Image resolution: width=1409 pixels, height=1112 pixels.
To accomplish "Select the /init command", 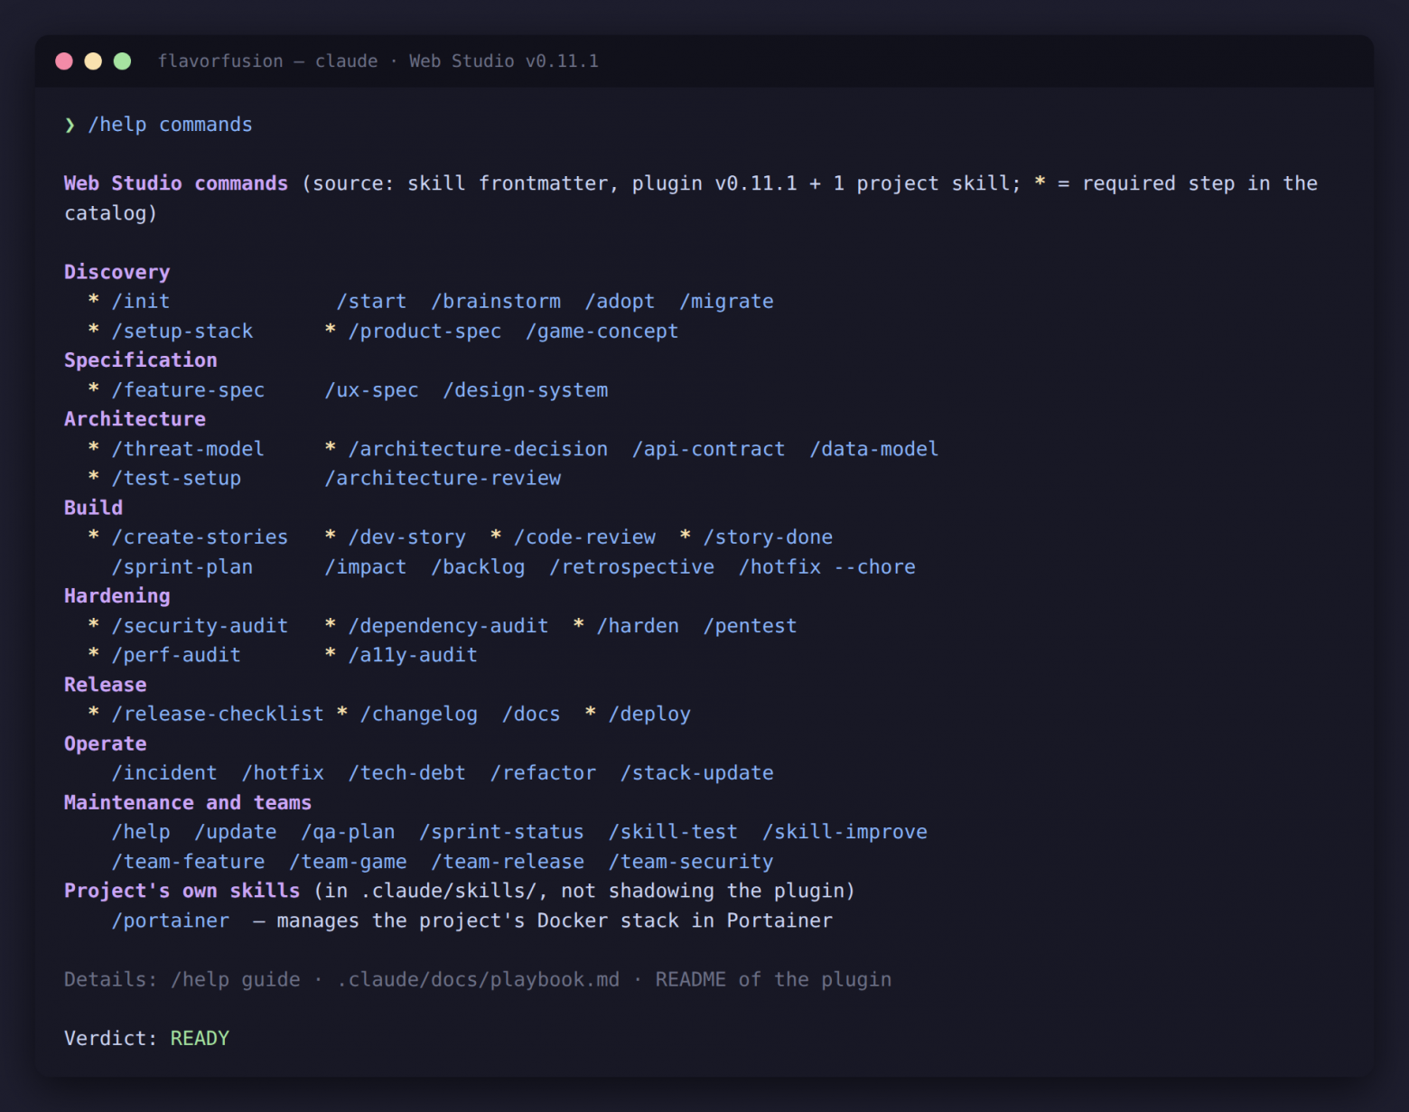I will (x=141, y=302).
